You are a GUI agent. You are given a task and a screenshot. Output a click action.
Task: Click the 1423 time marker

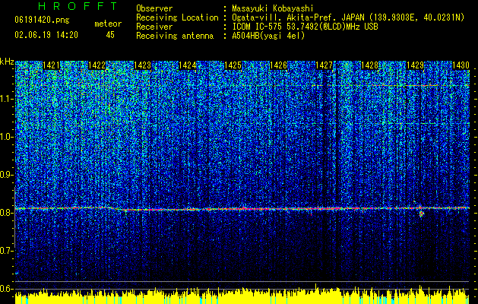point(142,65)
